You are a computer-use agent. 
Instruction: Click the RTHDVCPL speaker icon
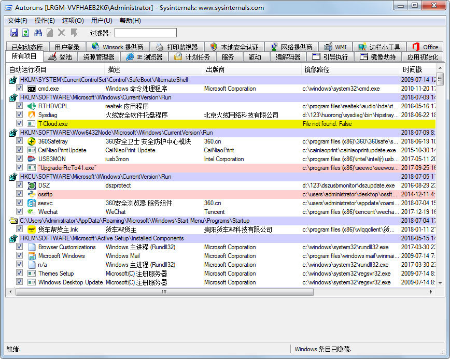click(x=32, y=106)
